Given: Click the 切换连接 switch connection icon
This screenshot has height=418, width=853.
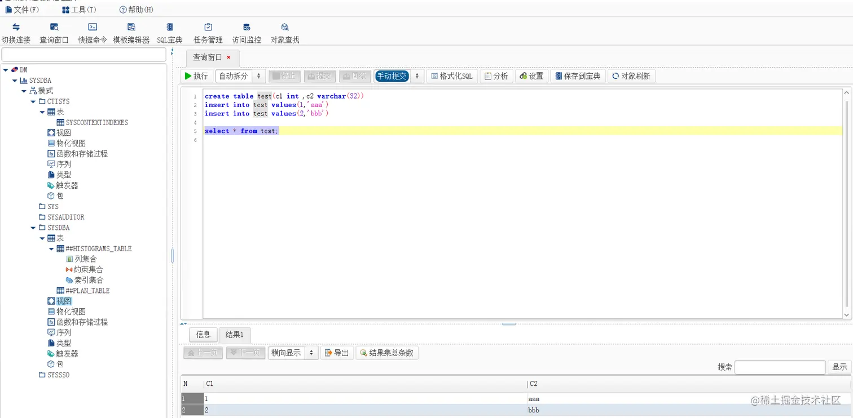Looking at the screenshot, I should 16,27.
